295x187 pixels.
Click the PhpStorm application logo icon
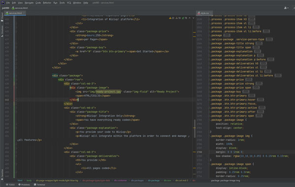point(2,2)
